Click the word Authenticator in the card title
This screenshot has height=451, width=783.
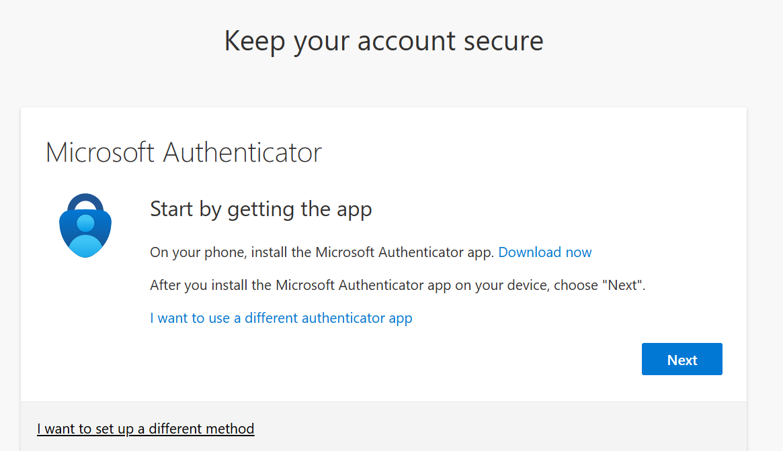point(242,152)
